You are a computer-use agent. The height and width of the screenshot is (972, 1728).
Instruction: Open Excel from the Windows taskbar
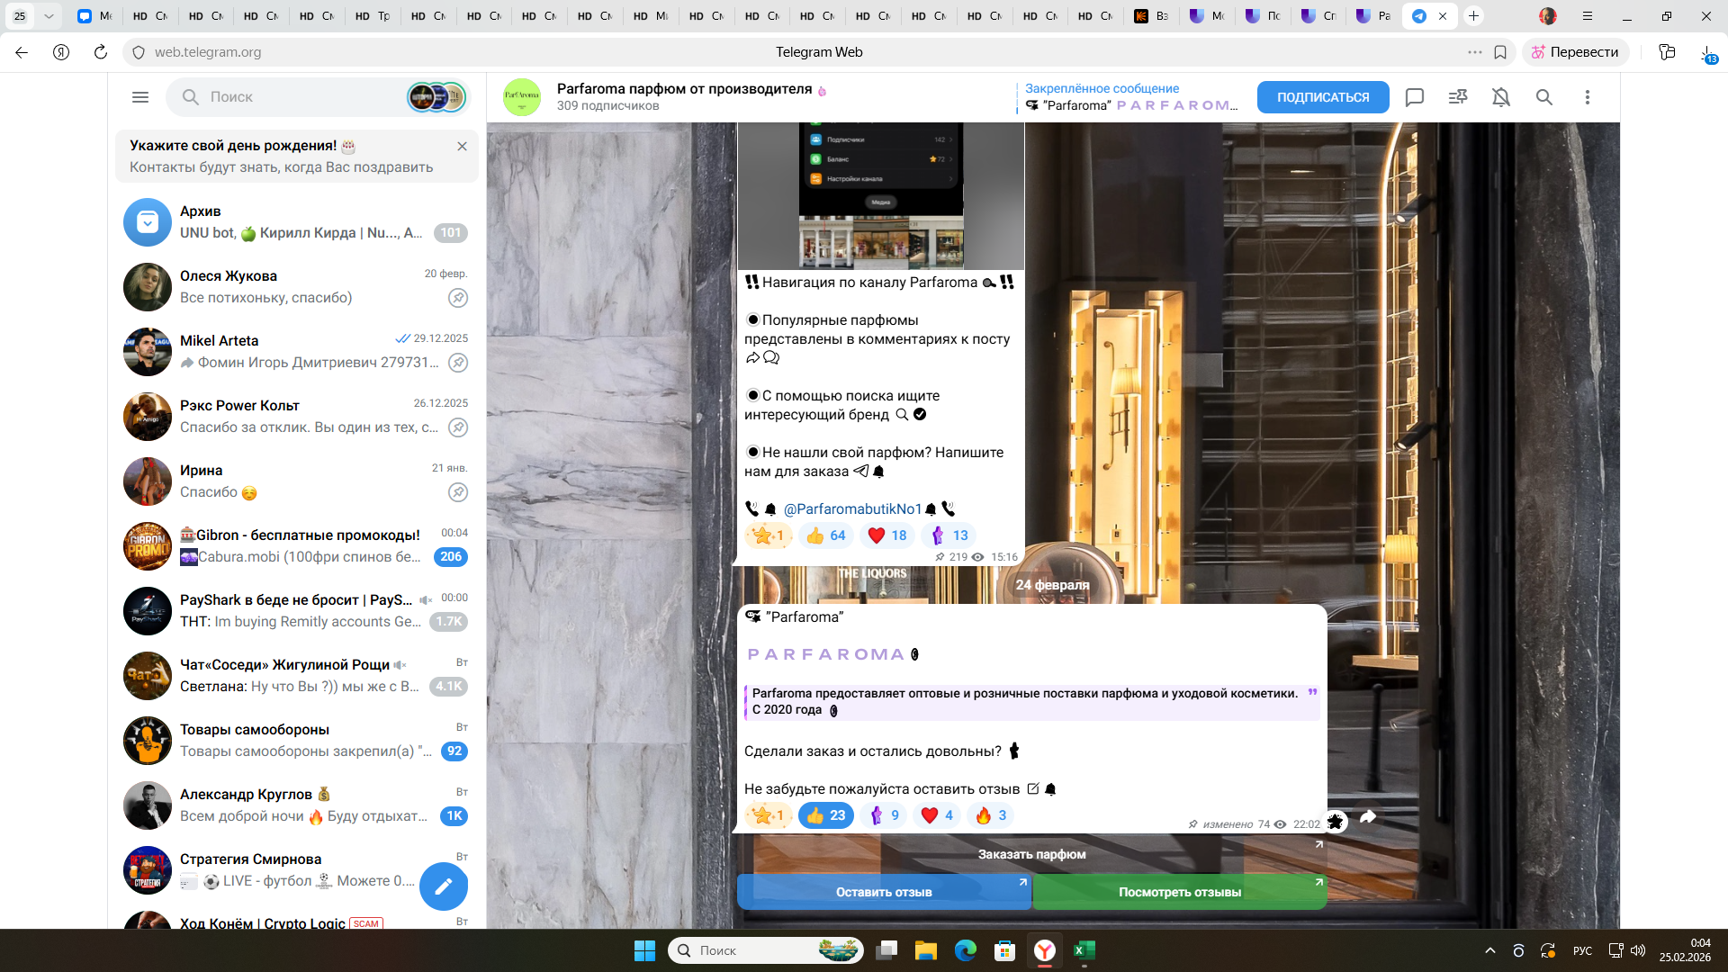pos(1084,950)
